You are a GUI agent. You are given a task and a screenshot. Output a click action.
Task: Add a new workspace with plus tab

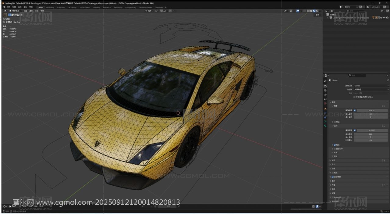point(165,7)
